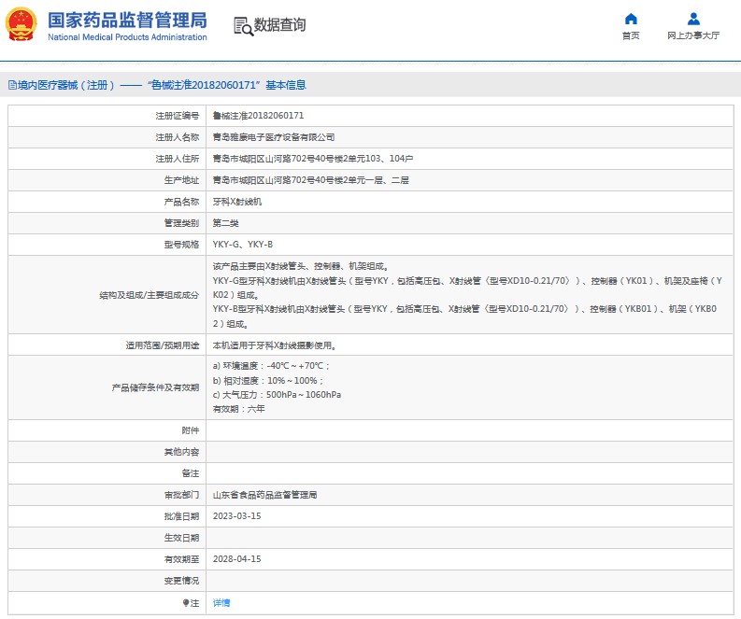The height and width of the screenshot is (619, 741).
Task: Select the YKY-B型 composition description line
Action: coord(465,317)
